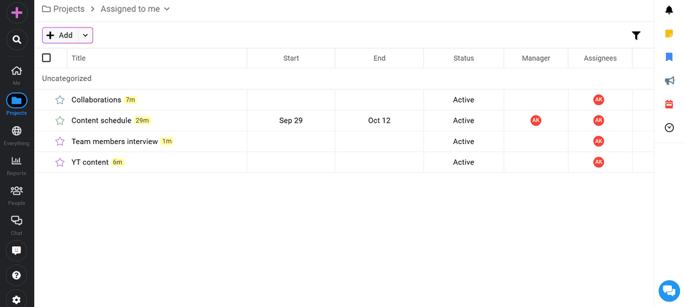Open the search magnifier in sidebar
This screenshot has height=307, width=684.
(x=17, y=40)
